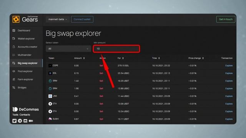Click the DeCommas footer logo
246x138 pixels.
pos(26,109)
